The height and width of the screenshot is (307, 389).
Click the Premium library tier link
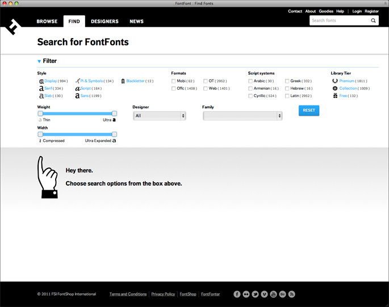coord(347,81)
